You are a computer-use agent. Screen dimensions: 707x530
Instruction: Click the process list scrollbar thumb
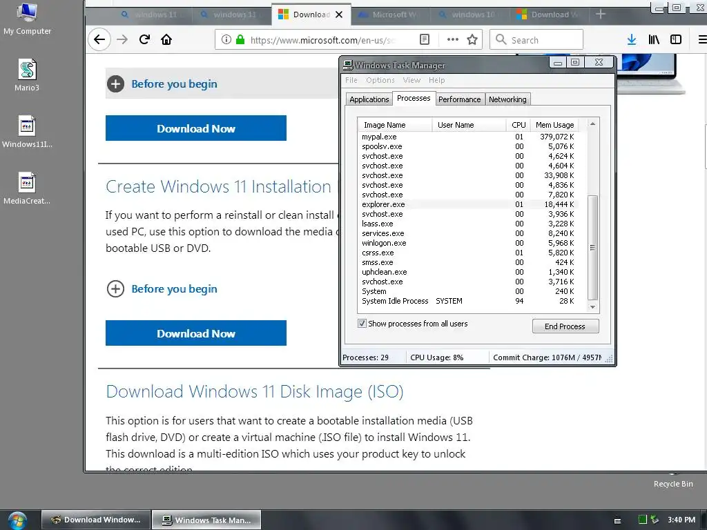click(593, 248)
